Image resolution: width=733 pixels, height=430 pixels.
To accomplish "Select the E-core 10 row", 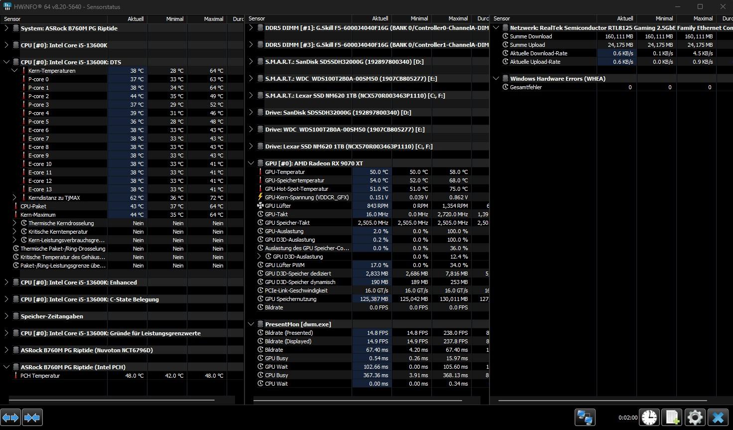I will point(122,164).
